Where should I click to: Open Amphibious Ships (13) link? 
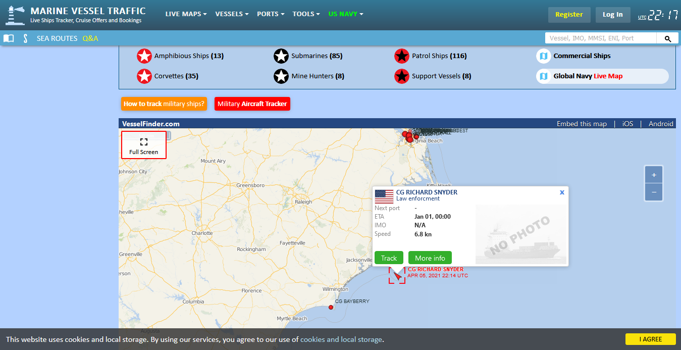[189, 56]
